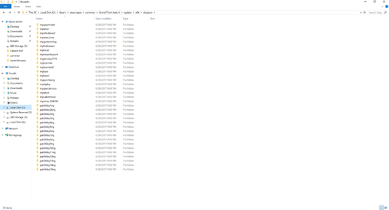Screen dimensions: 389x210
Task: Click the search magnifier icon
Action: coord(385,12)
